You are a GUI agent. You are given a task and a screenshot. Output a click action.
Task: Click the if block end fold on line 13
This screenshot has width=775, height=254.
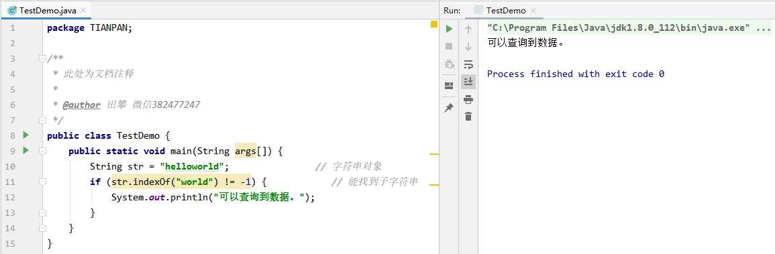pyautogui.click(x=42, y=212)
